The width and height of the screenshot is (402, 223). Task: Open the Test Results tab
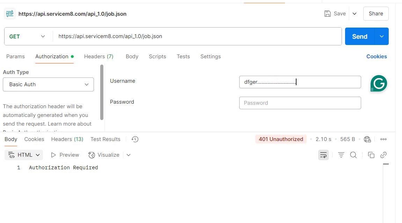coord(105,139)
